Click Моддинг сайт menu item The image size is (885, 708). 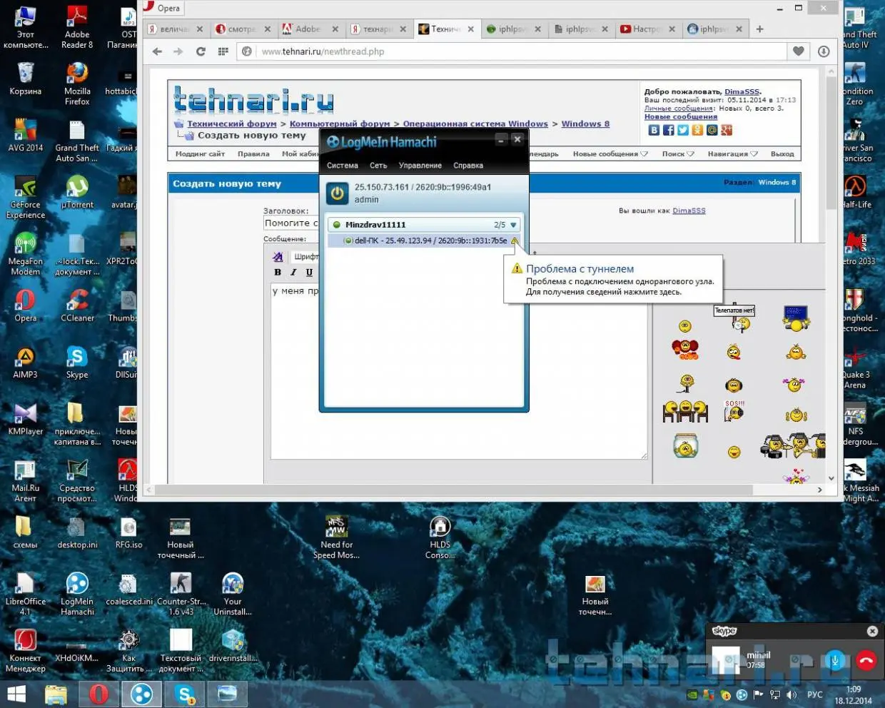[200, 153]
